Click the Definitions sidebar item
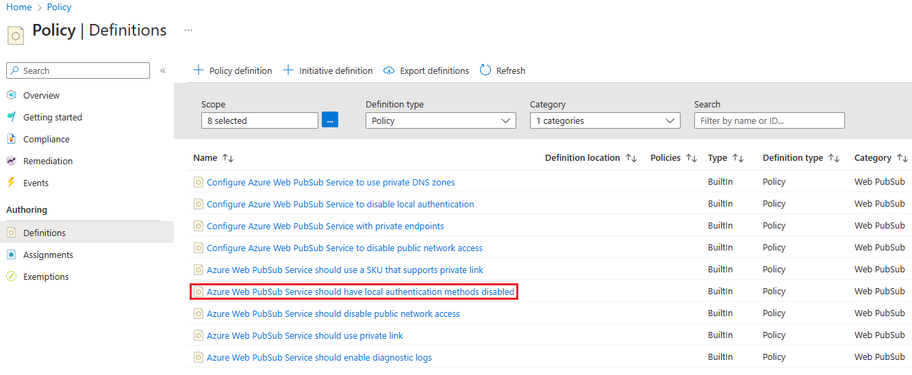The height and width of the screenshot is (375, 912). point(87,233)
